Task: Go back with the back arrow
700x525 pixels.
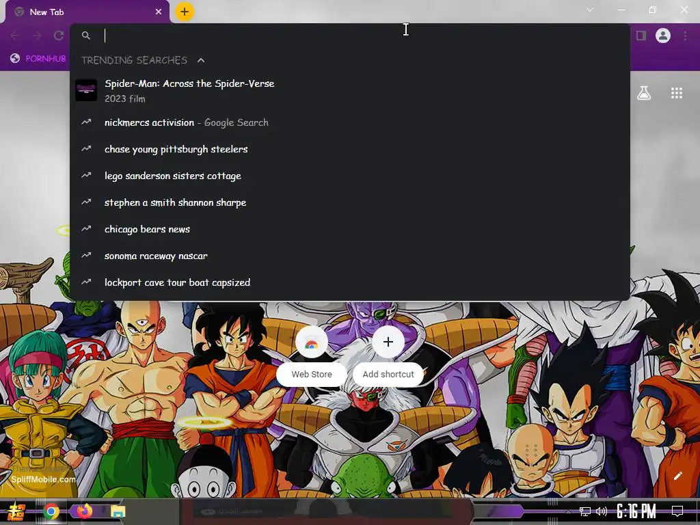Action: (15, 36)
